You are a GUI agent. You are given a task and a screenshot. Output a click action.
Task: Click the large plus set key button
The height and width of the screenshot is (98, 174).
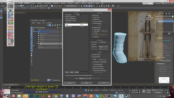[x=144, y=91]
